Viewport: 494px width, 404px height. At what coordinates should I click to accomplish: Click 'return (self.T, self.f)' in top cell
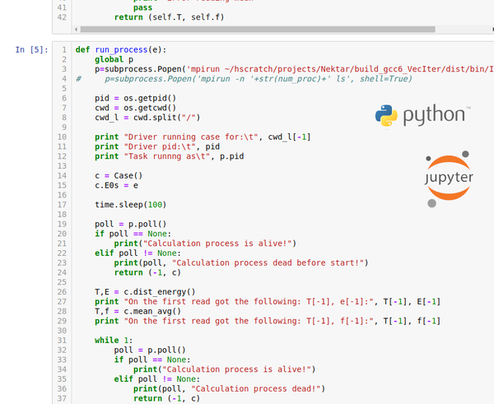click(169, 17)
